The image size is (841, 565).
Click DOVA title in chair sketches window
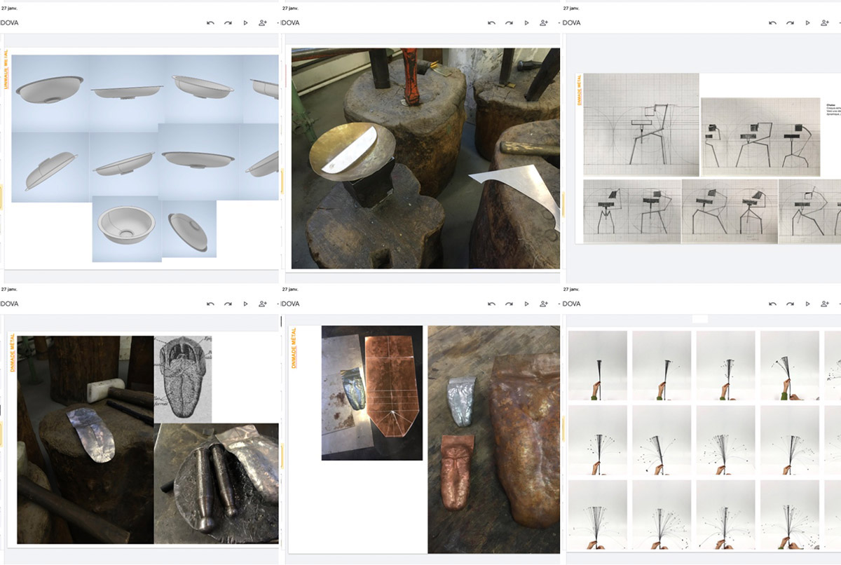point(571,22)
